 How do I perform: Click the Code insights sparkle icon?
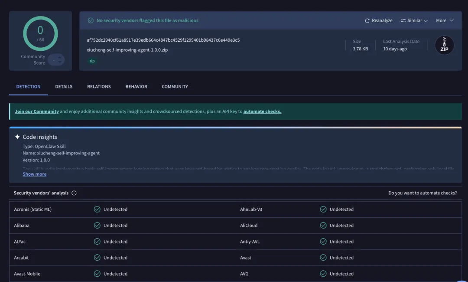pyautogui.click(x=17, y=137)
